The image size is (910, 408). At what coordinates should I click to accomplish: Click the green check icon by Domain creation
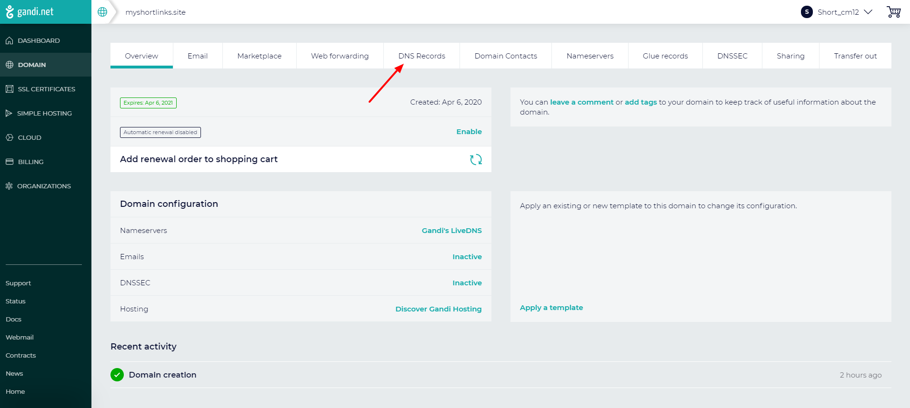[x=117, y=375]
